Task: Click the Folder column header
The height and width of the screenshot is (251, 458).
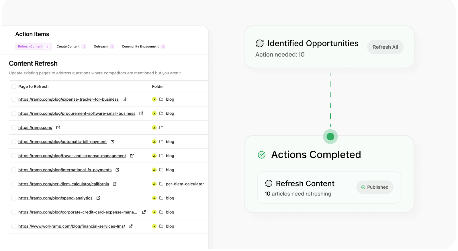Action: [x=158, y=86]
